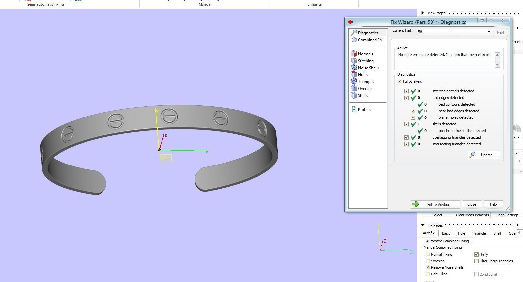Image resolution: width=523 pixels, height=282 pixels.
Task: Enable Normal Fixing checkbox
Action: [x=428, y=254]
